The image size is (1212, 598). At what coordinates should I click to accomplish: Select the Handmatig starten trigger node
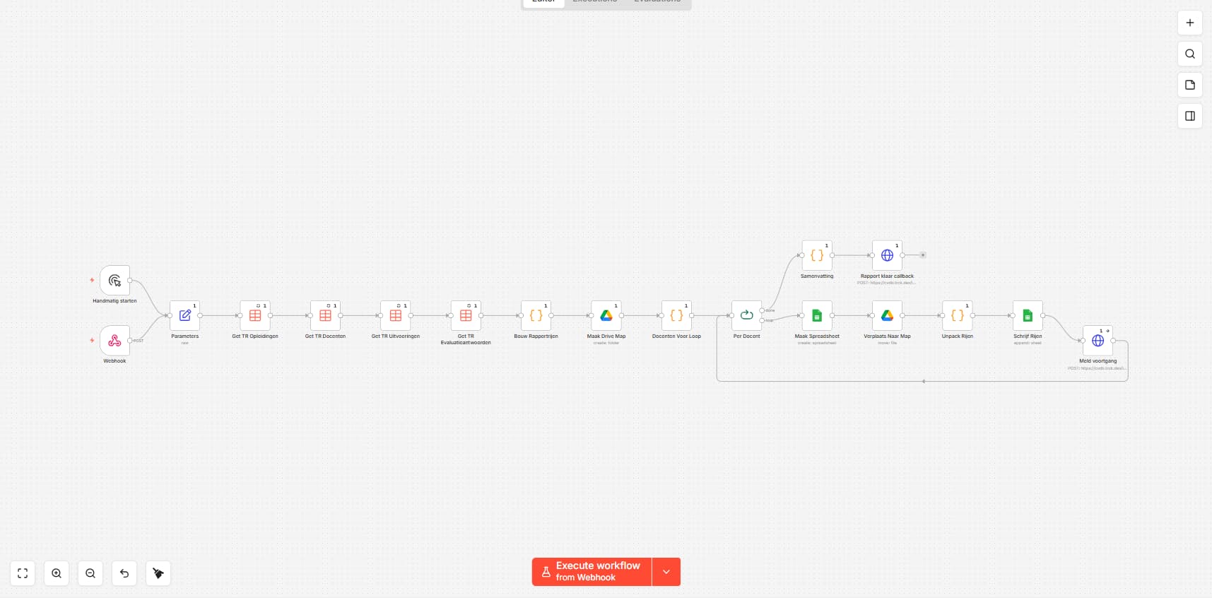coord(114,281)
